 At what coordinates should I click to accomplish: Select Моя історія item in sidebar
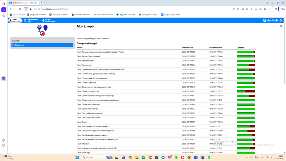[20, 45]
